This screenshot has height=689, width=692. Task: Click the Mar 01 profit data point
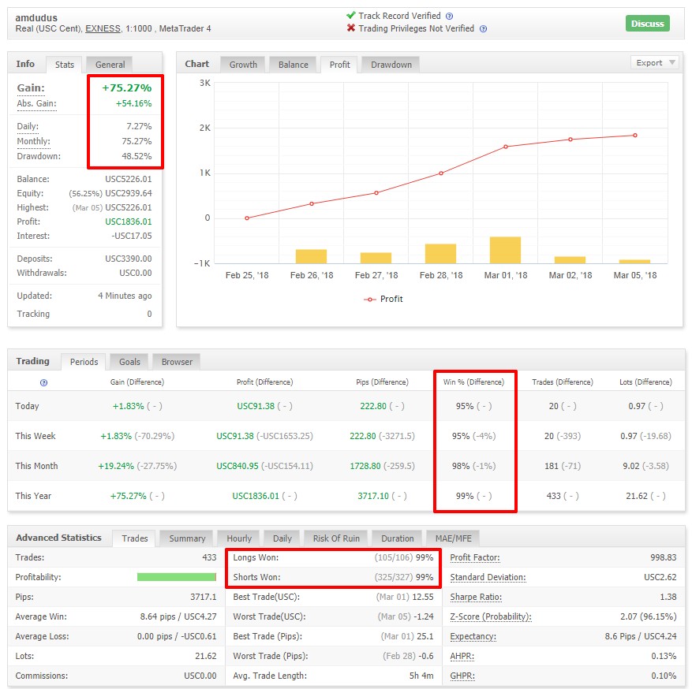tap(506, 147)
